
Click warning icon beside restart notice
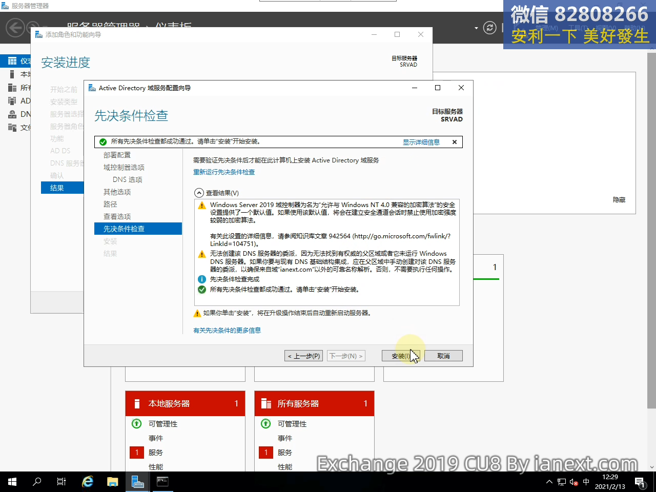pos(197,313)
